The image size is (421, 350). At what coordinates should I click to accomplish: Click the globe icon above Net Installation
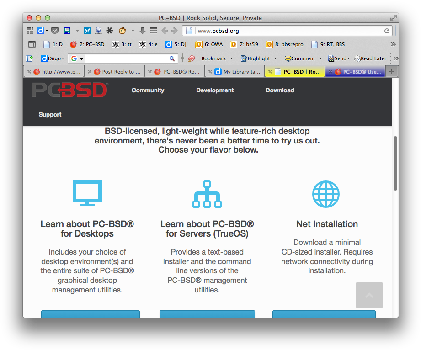pyautogui.click(x=325, y=194)
